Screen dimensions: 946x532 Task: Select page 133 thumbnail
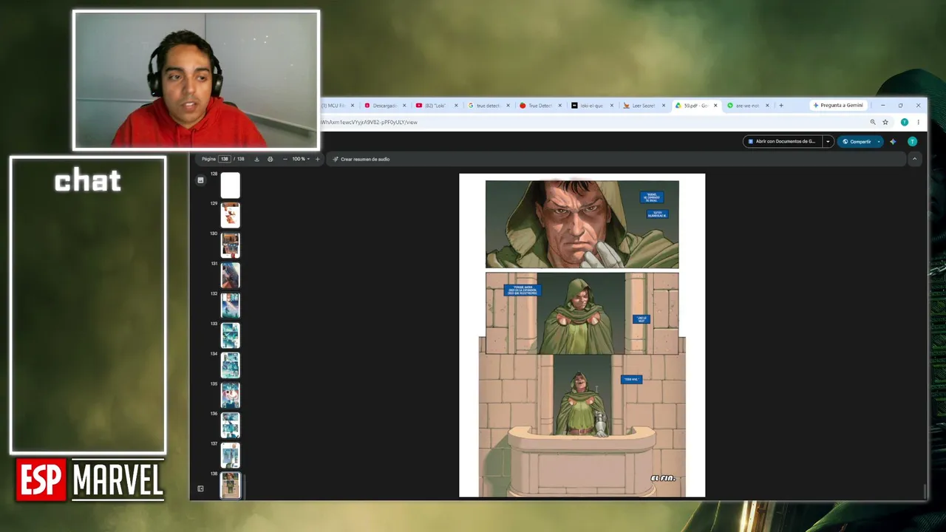point(231,335)
